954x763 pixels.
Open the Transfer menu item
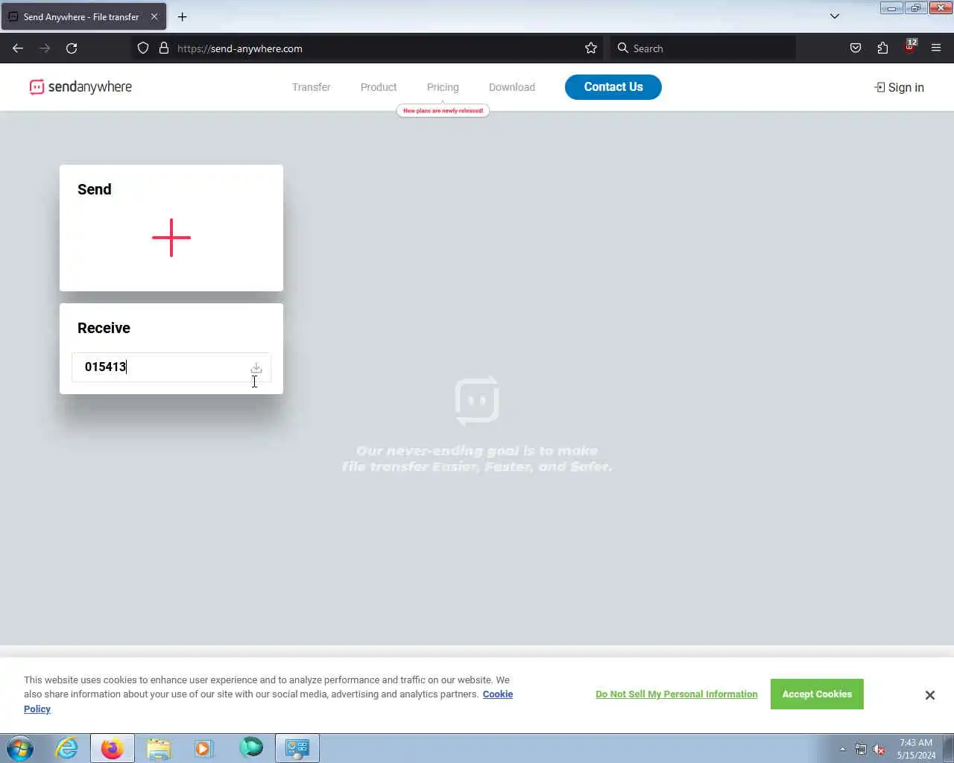[x=311, y=87]
